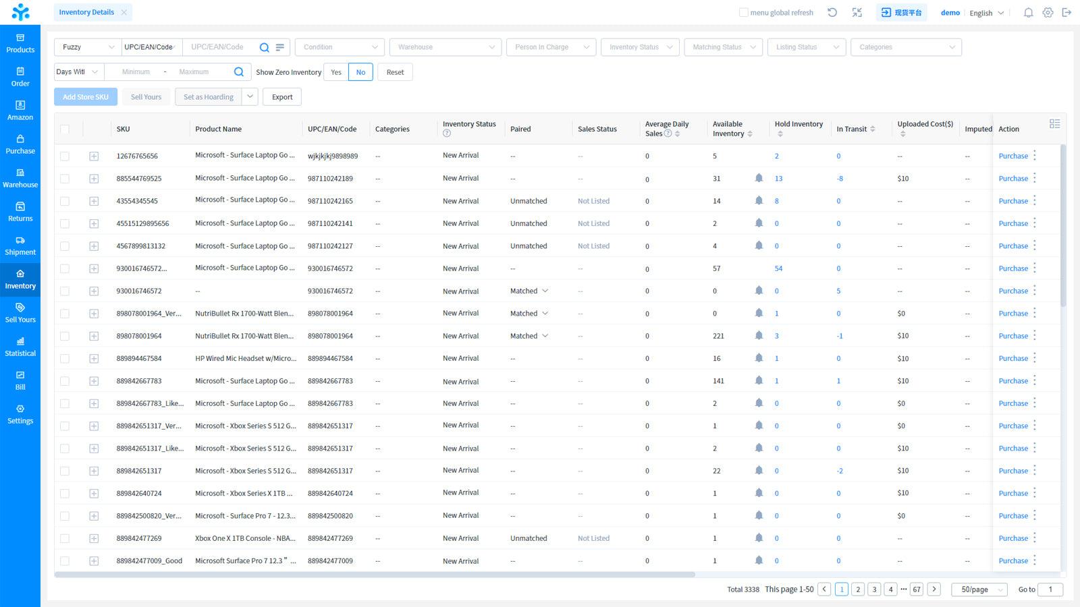
Task: Click the Export button
Action: tap(282, 97)
